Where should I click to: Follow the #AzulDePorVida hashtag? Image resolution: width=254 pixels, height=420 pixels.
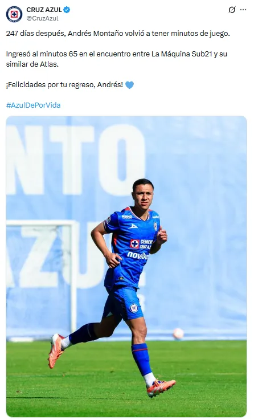click(x=33, y=105)
